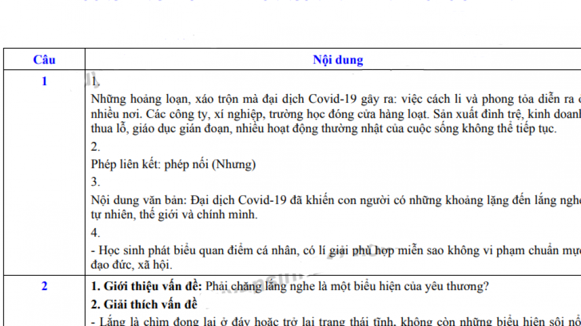Click the item number '2.' in answer 1
The width and height of the screenshot is (581, 326).
point(95,147)
